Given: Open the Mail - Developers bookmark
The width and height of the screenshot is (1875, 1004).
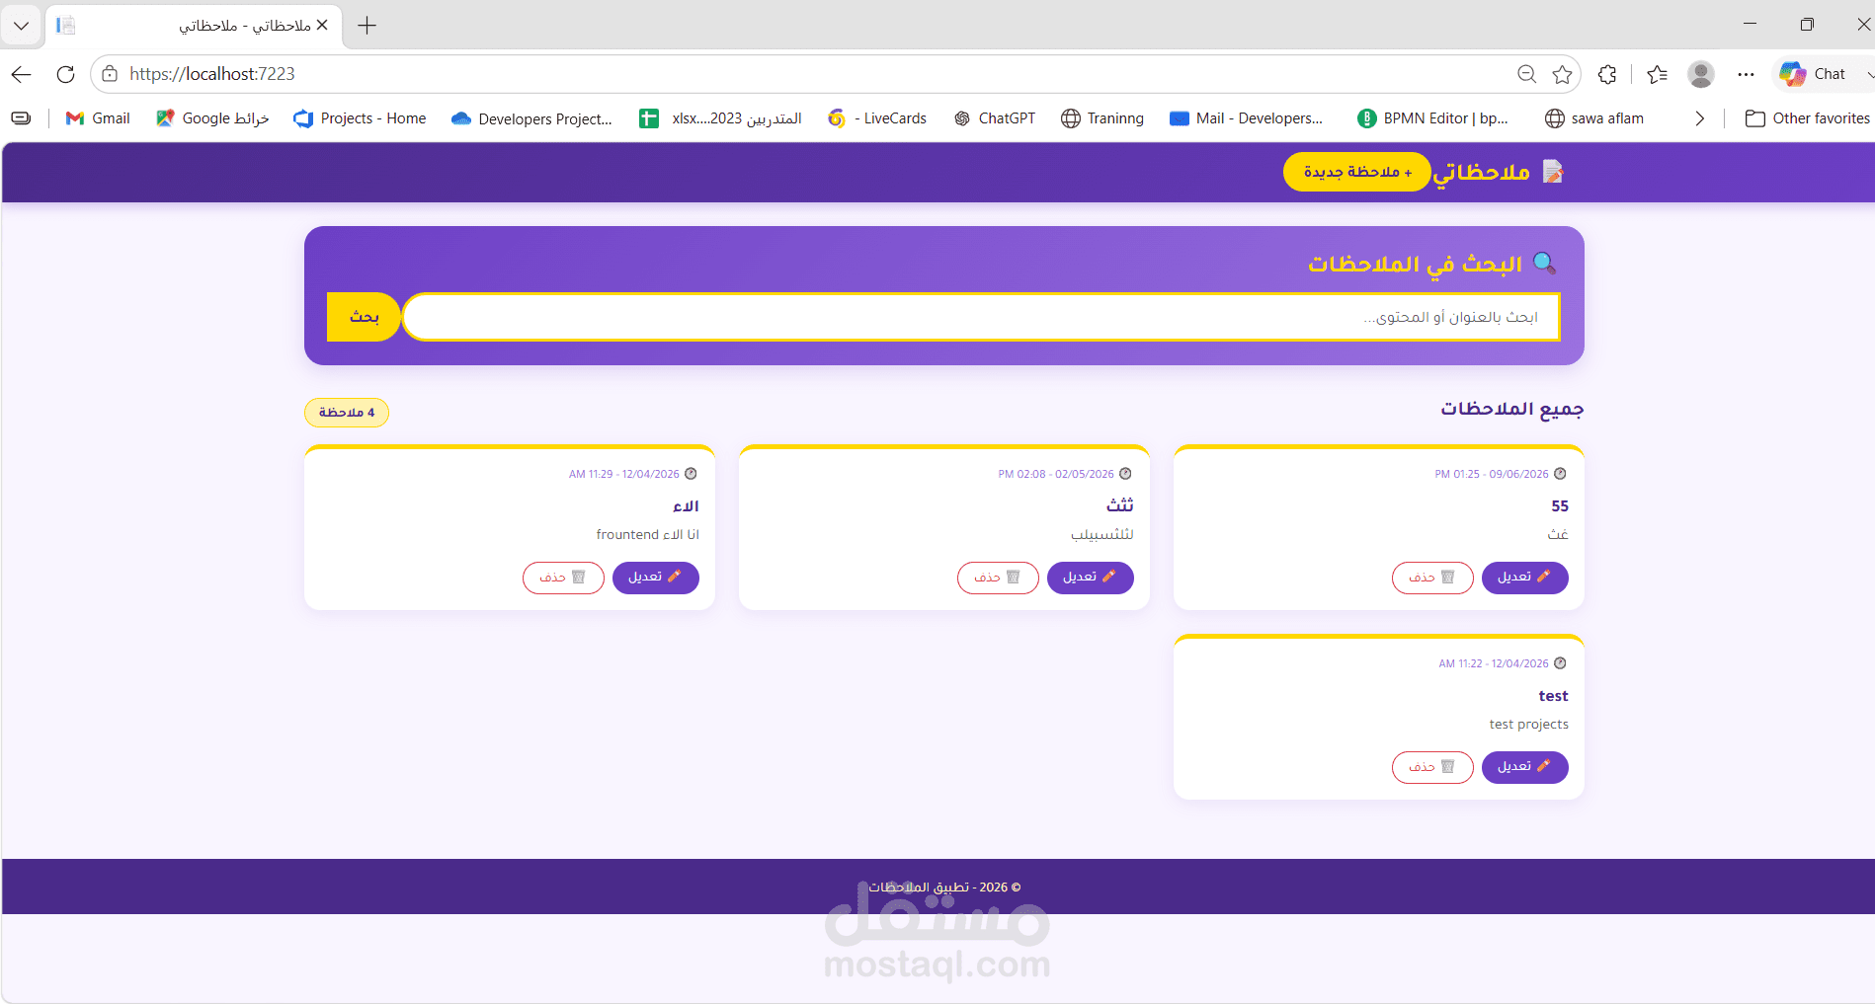Looking at the screenshot, I should (1246, 118).
